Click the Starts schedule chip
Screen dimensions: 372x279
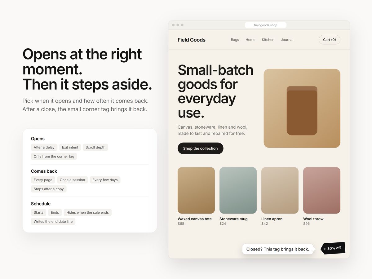point(38,213)
